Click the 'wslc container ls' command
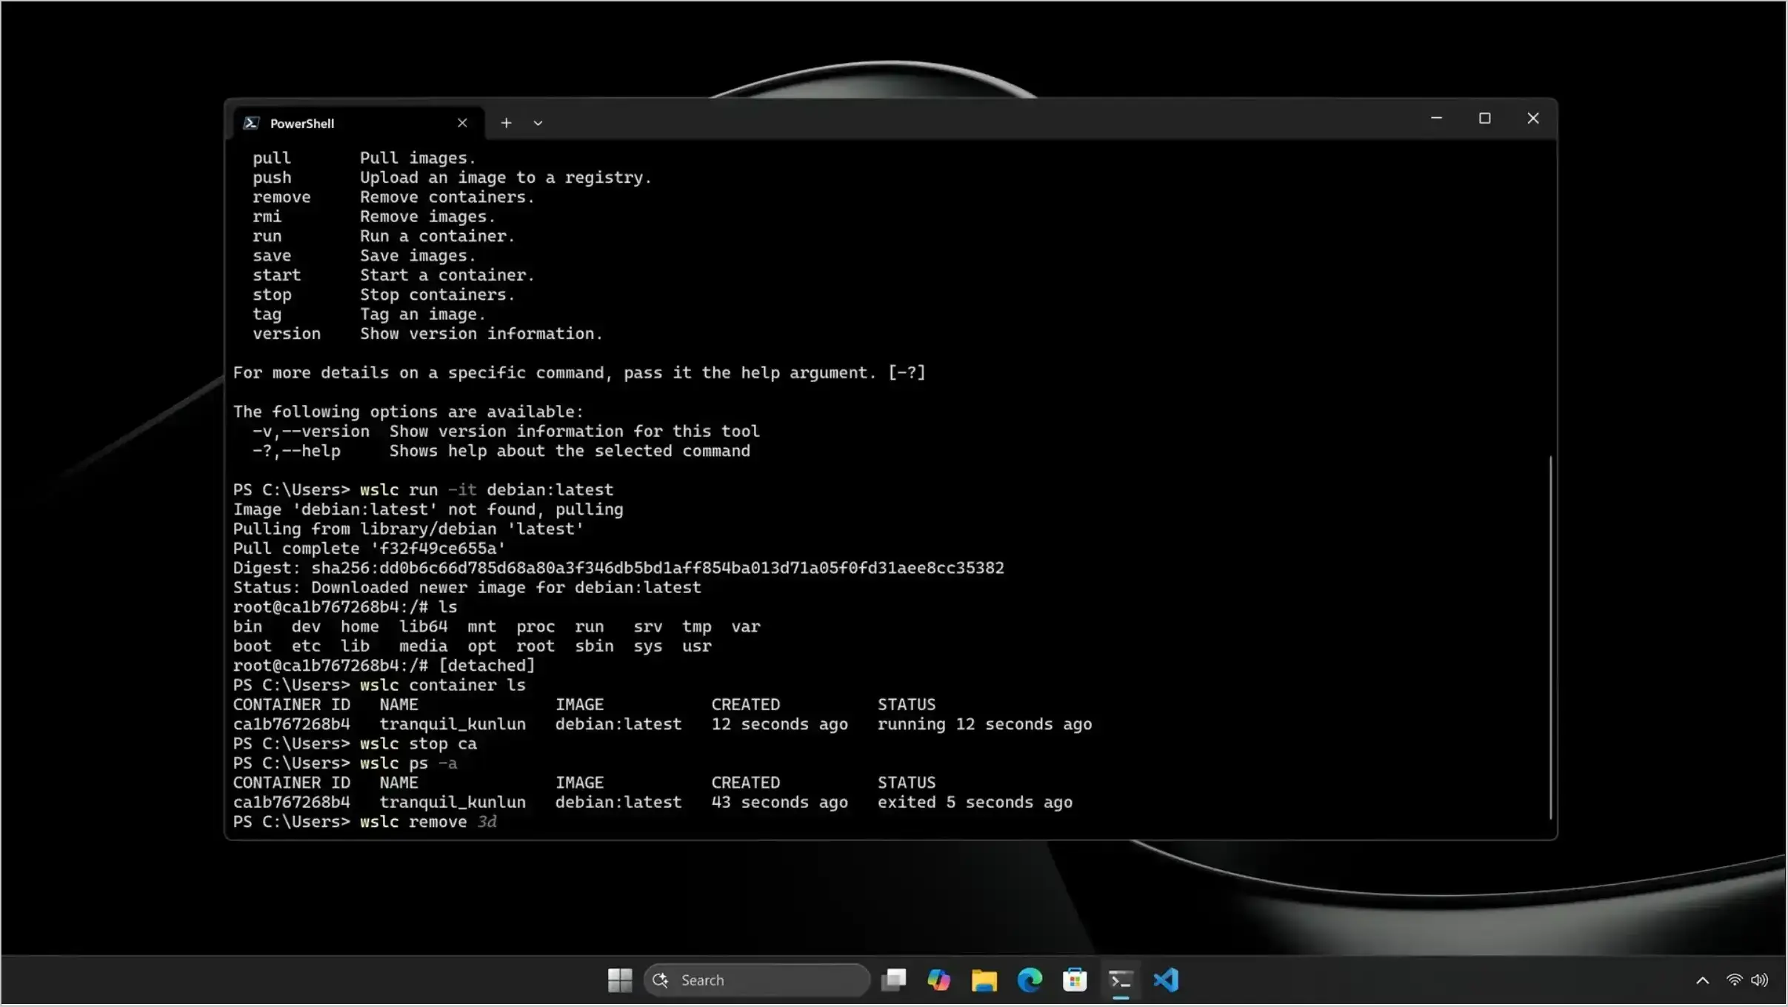The image size is (1788, 1007). (x=443, y=685)
